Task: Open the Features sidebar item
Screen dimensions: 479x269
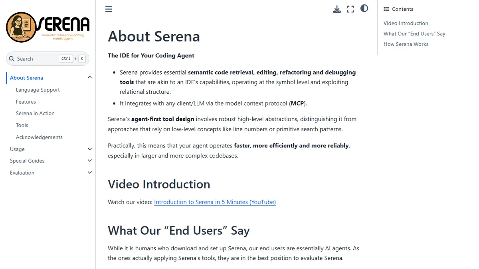Action: (x=26, y=102)
